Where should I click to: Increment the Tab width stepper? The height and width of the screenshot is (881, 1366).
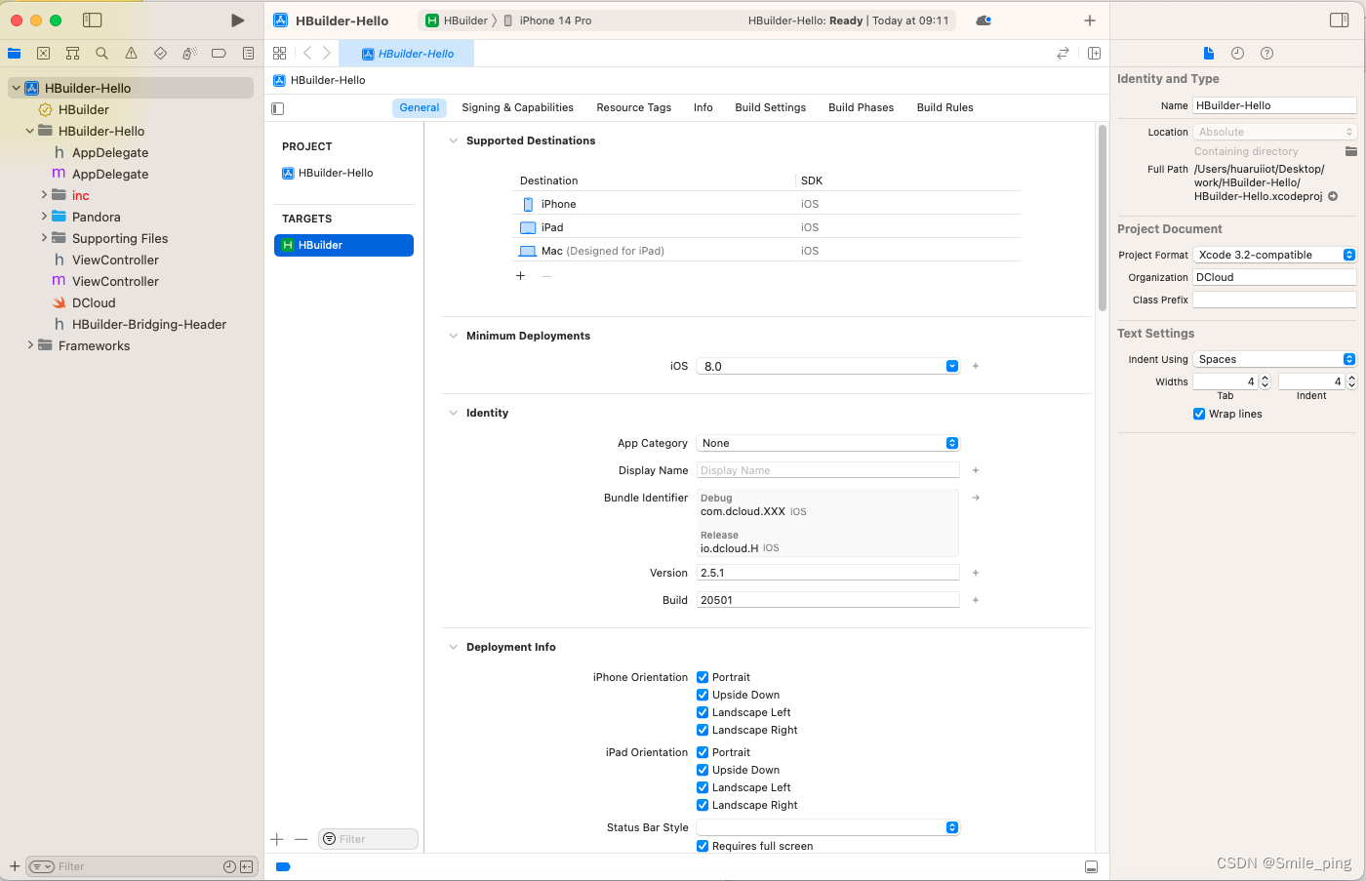coord(1266,379)
